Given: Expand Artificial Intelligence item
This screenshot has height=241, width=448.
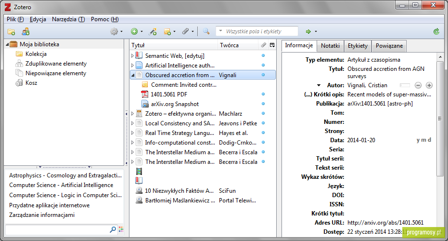Looking at the screenshot, I should coord(132,65).
